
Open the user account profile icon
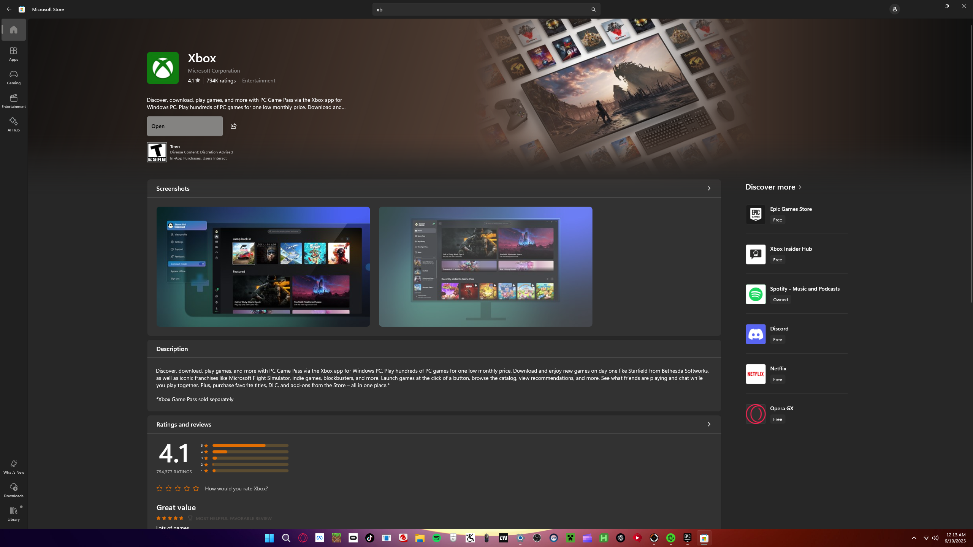tap(894, 9)
